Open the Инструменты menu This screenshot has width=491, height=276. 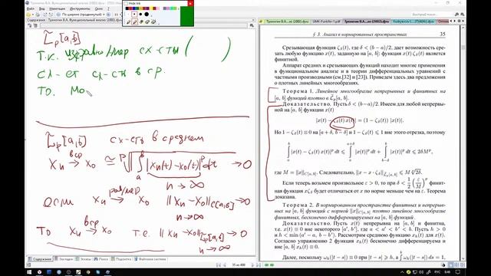80,8
